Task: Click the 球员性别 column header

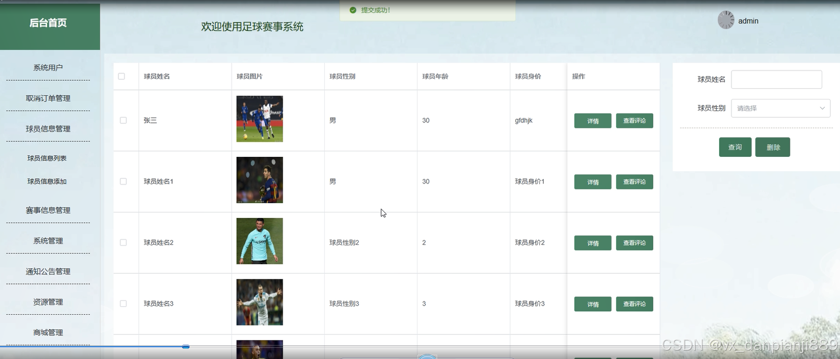Action: pos(342,77)
